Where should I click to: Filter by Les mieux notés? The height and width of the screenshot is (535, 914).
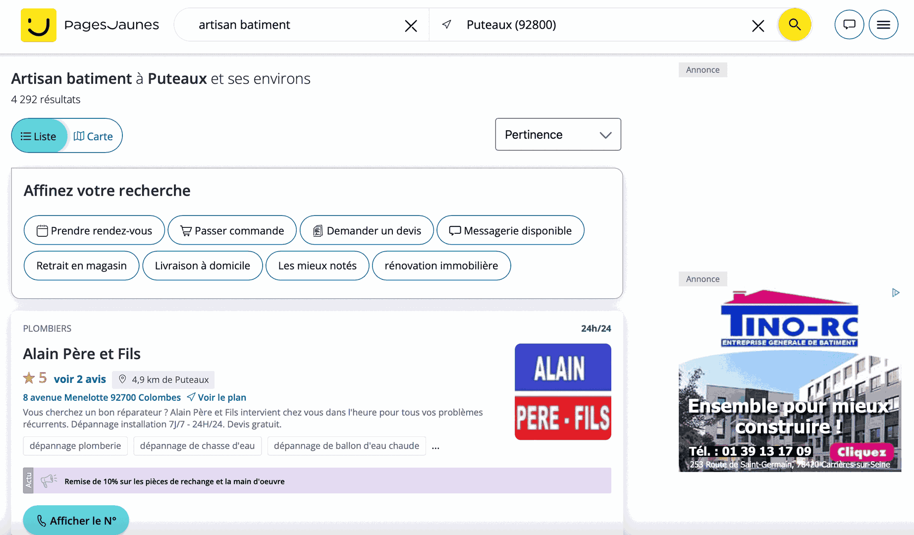[x=317, y=266]
